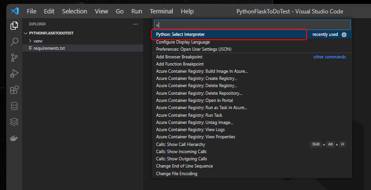Image resolution: width=371 pixels, height=190 pixels.
Task: Open the View menu
Action: pos(101,11)
